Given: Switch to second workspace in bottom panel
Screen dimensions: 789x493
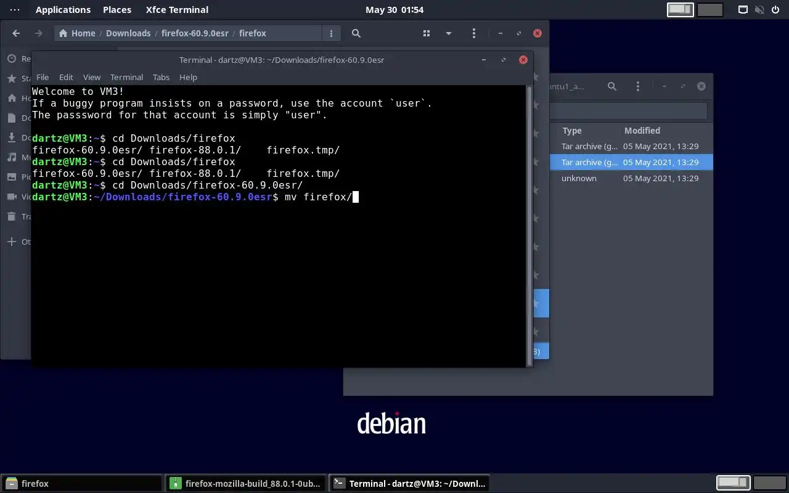Looking at the screenshot, I should coord(769,483).
